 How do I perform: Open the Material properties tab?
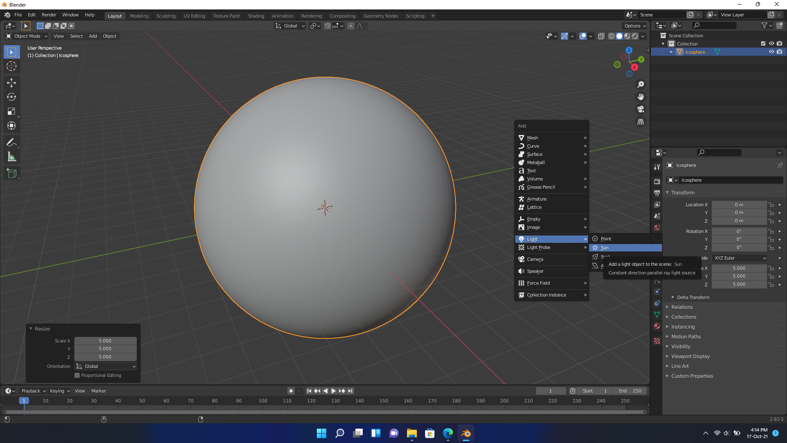[x=657, y=326]
